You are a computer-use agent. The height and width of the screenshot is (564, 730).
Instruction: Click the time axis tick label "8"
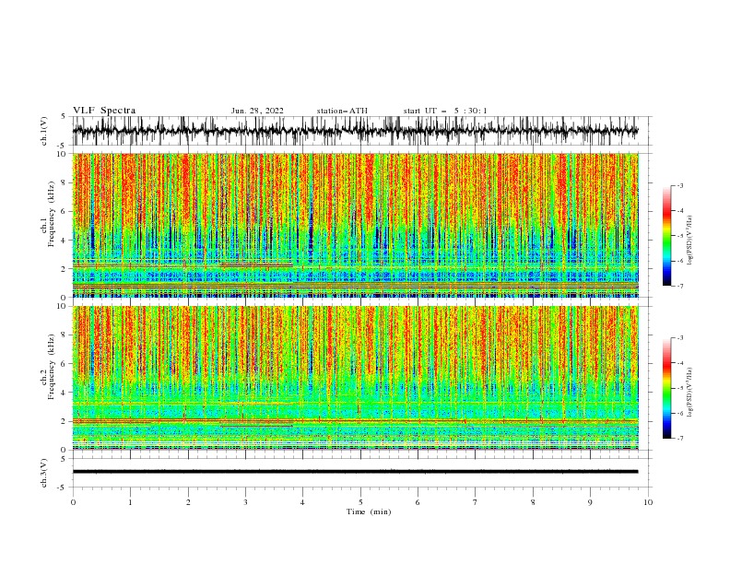pyautogui.click(x=533, y=502)
